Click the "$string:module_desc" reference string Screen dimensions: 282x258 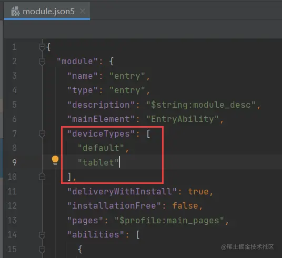(x=200, y=105)
